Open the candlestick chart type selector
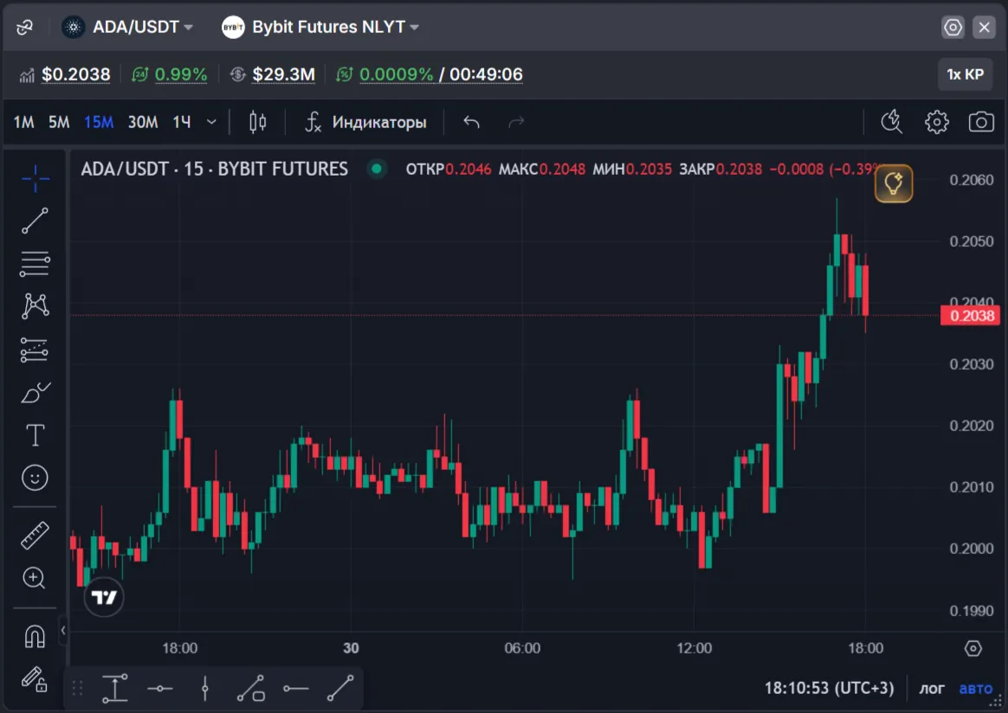The height and width of the screenshot is (713, 1008). pyautogui.click(x=258, y=122)
